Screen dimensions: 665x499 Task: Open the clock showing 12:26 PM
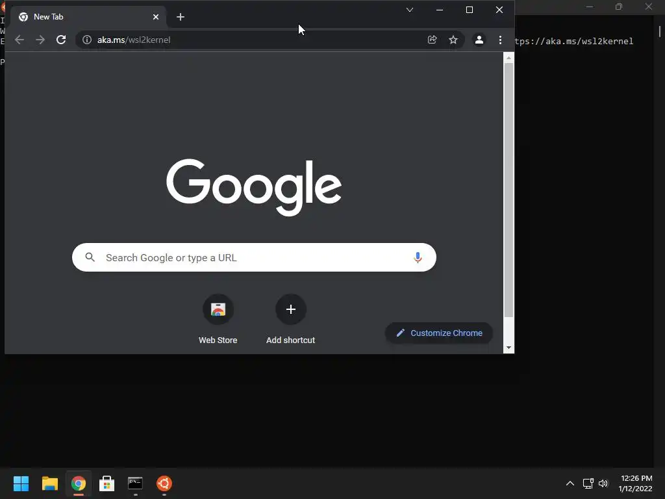(636, 483)
